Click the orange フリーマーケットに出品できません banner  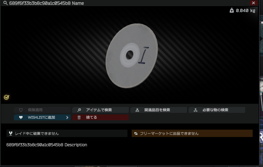pos(192,133)
